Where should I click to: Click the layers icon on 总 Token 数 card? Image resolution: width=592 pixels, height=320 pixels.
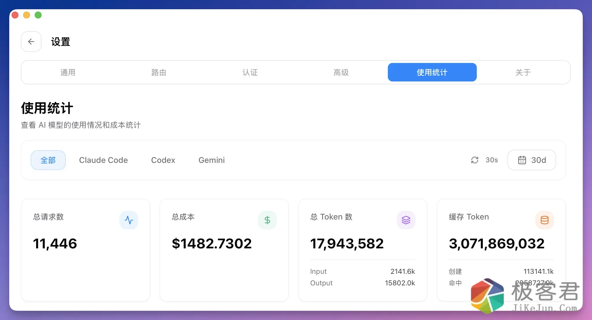(406, 220)
